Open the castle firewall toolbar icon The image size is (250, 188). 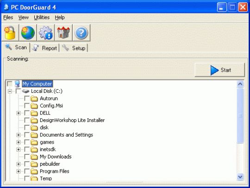pyautogui.click(x=63, y=33)
